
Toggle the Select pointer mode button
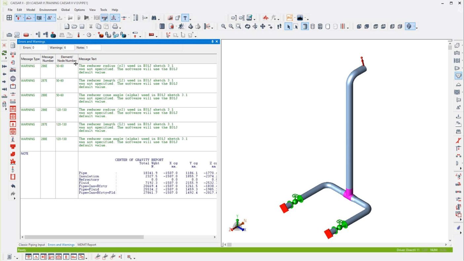point(288,26)
